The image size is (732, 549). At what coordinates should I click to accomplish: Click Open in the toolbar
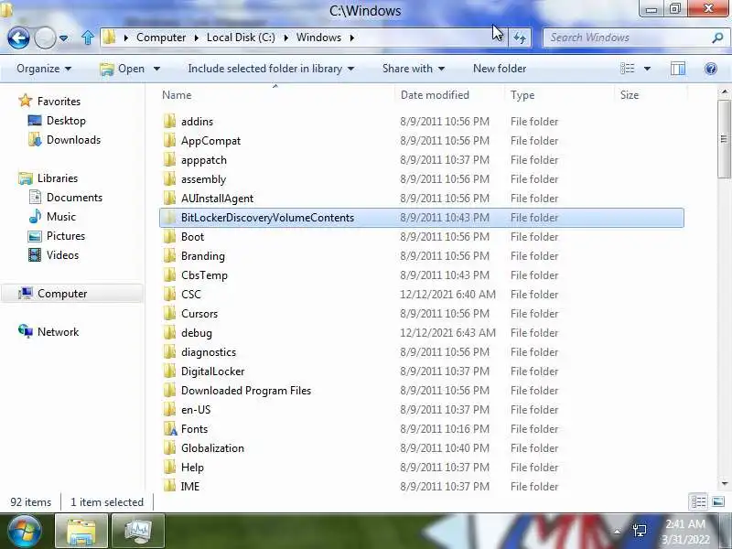[x=123, y=69]
